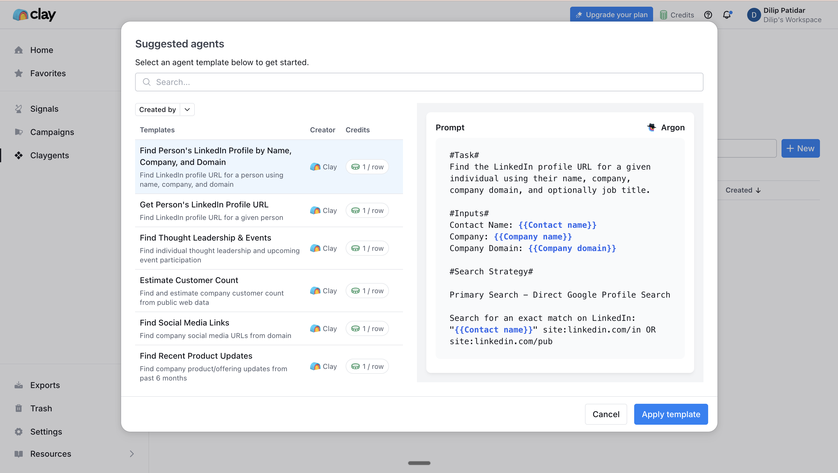Click the Claygents diamond icon

[x=19, y=155]
